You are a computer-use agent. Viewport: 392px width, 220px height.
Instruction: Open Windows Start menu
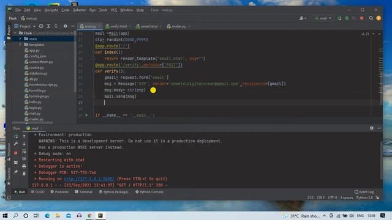(x=5, y=216)
